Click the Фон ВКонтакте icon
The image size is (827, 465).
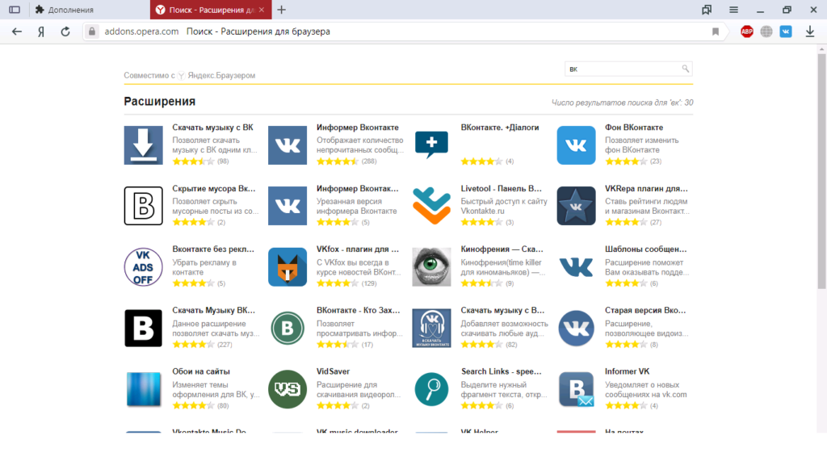tap(576, 145)
